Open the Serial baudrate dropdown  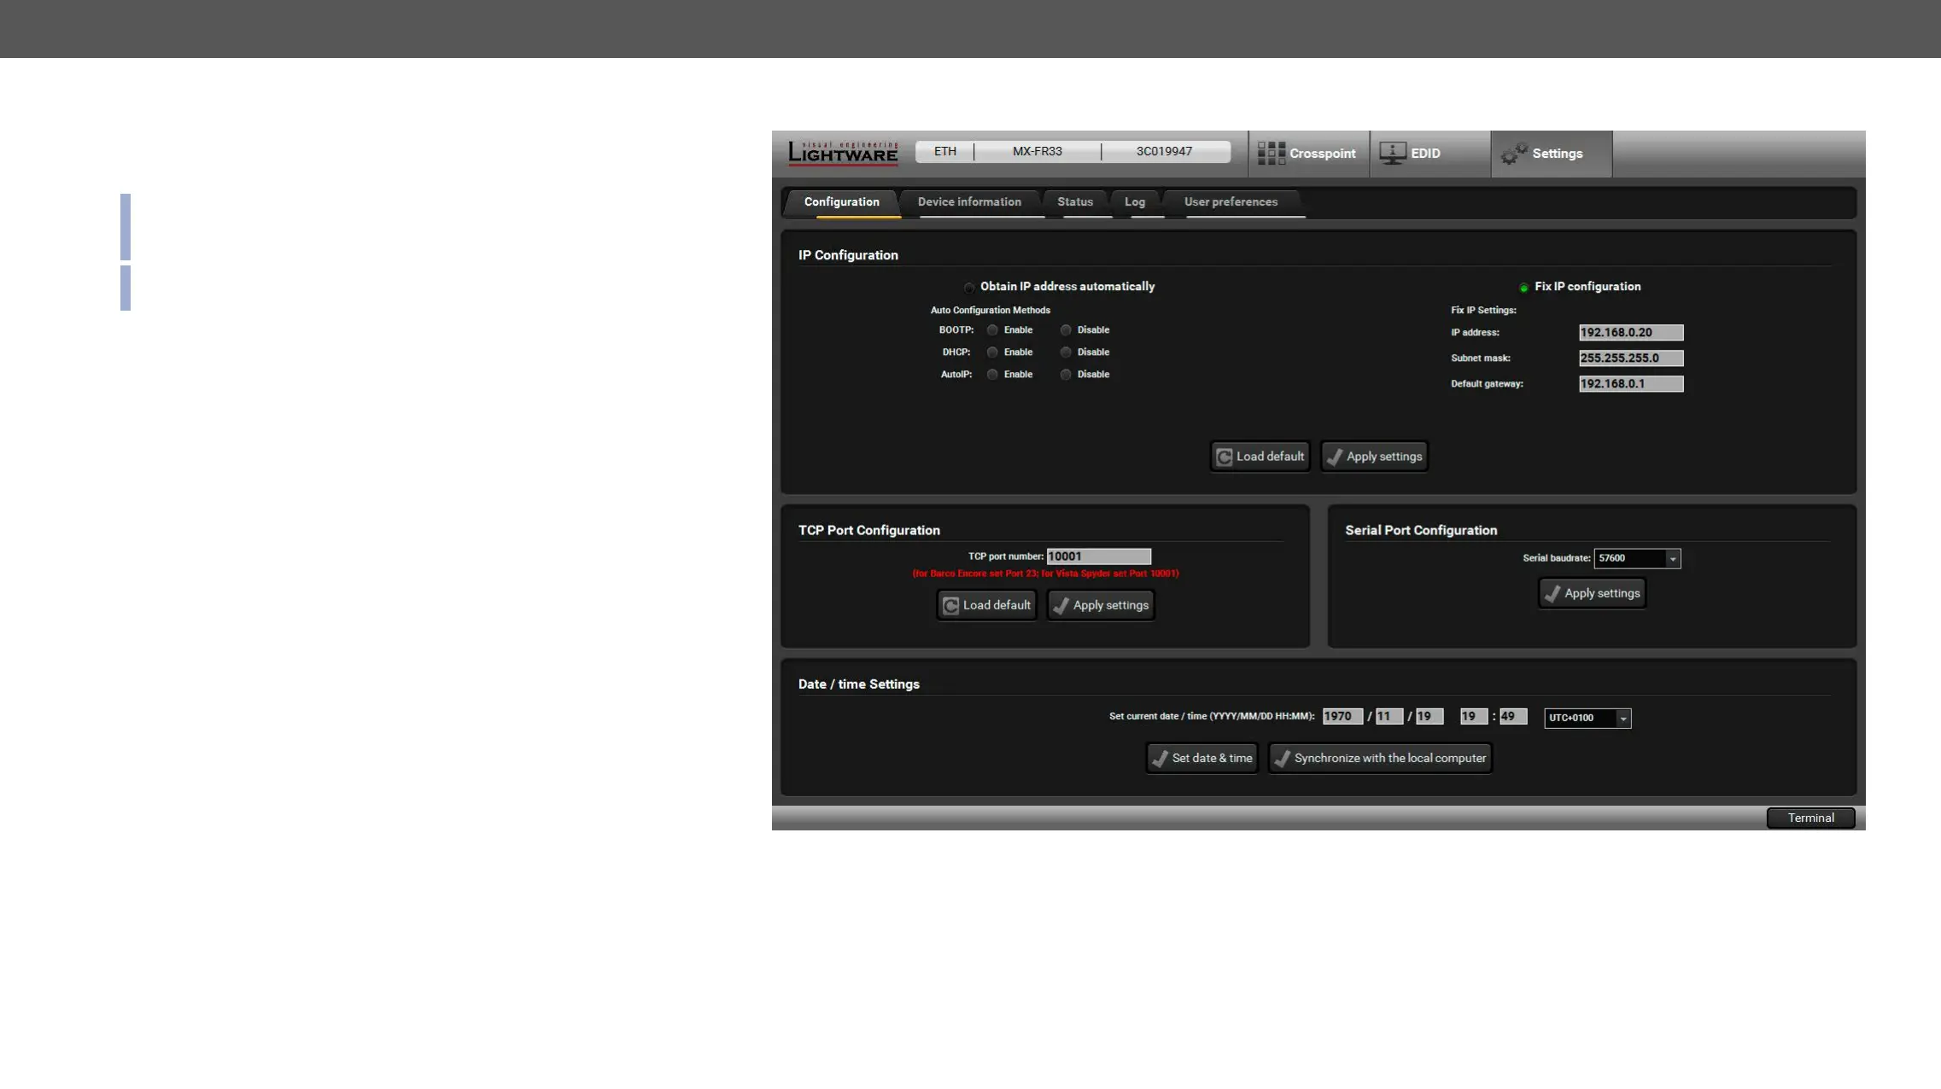(x=1672, y=559)
